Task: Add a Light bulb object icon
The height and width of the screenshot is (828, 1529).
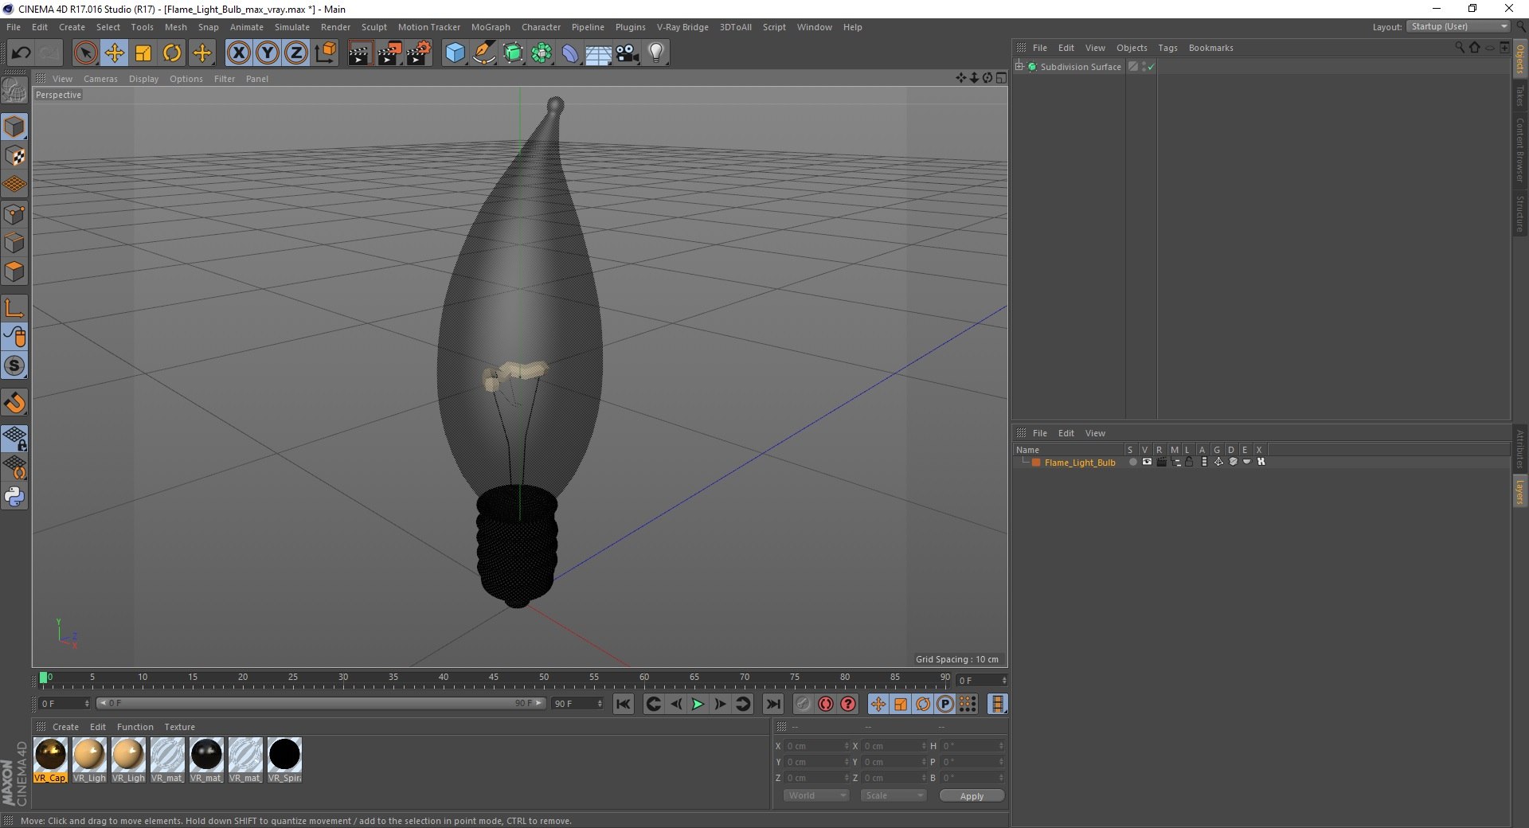Action: point(655,53)
